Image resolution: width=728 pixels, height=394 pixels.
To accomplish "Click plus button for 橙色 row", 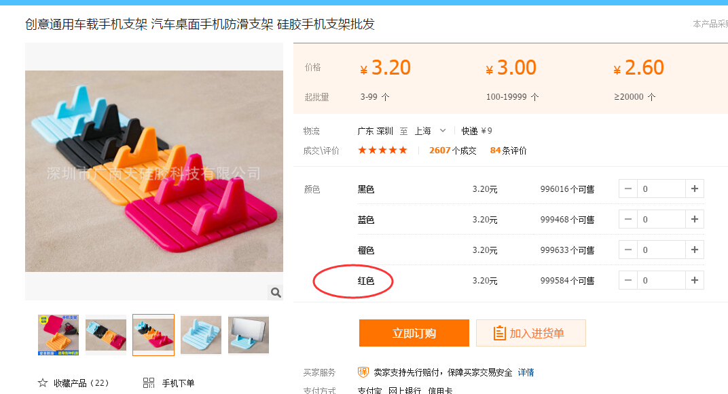I will pos(695,250).
